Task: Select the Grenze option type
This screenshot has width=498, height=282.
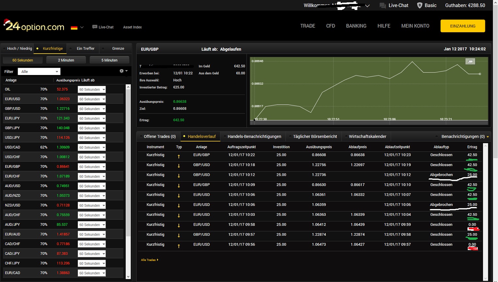Action: tap(118, 49)
